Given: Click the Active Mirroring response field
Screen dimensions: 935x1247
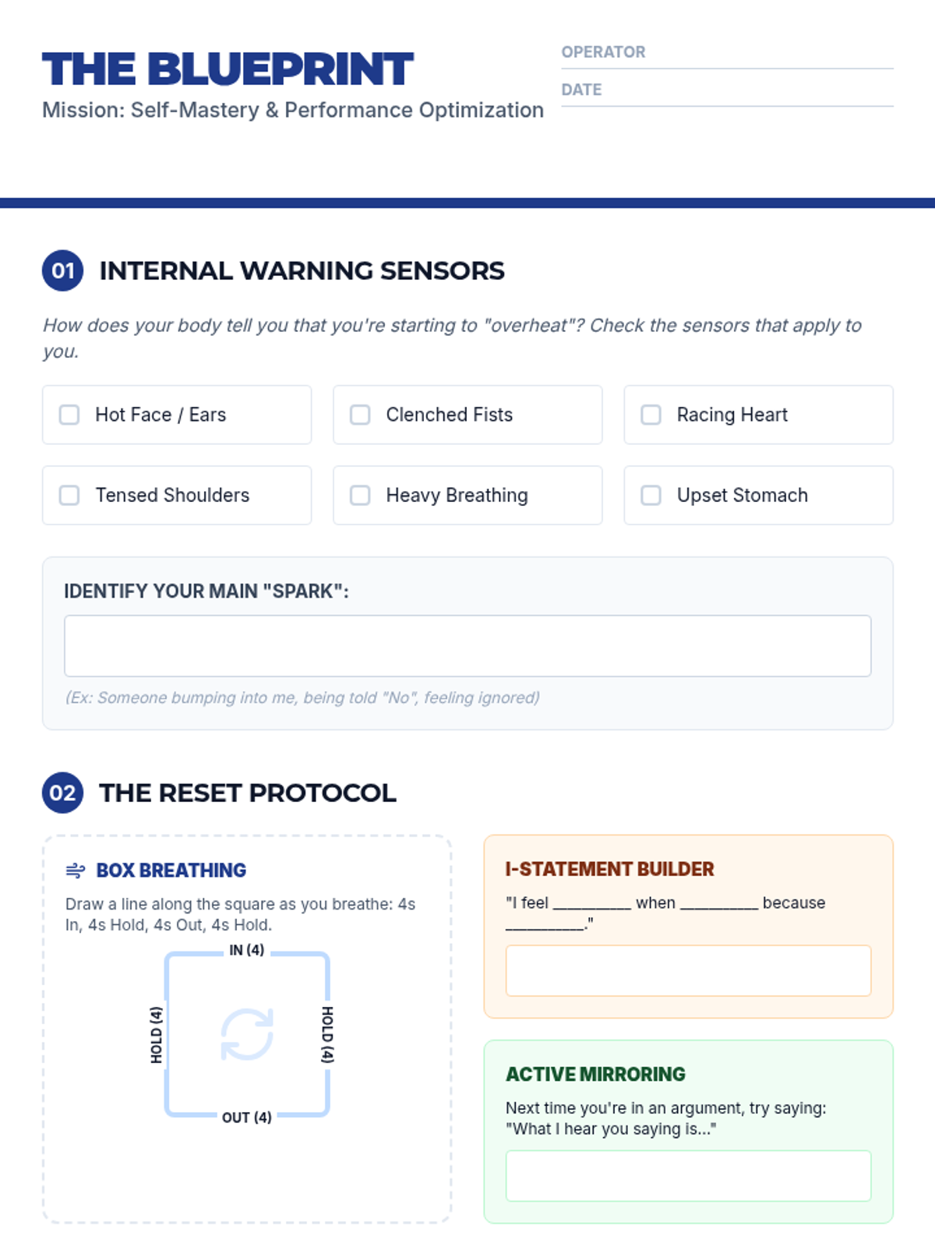Looking at the screenshot, I should [688, 1175].
